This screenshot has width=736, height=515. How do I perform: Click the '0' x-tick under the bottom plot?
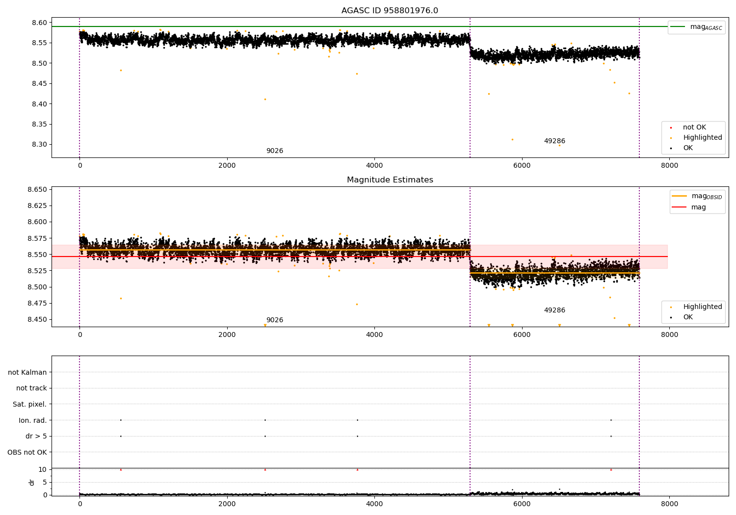(79, 504)
